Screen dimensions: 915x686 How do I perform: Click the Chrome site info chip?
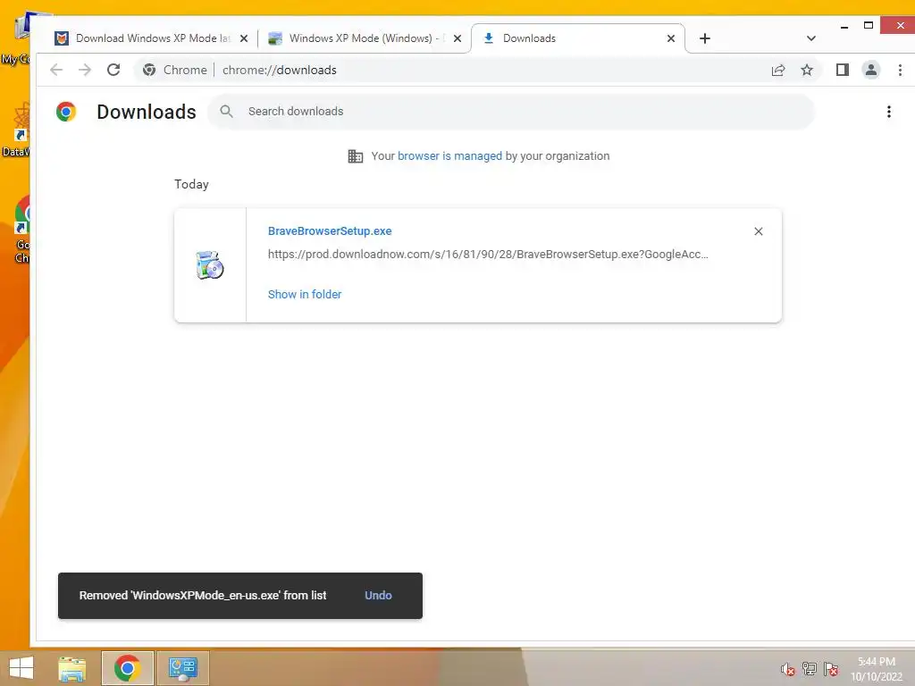[x=175, y=70]
